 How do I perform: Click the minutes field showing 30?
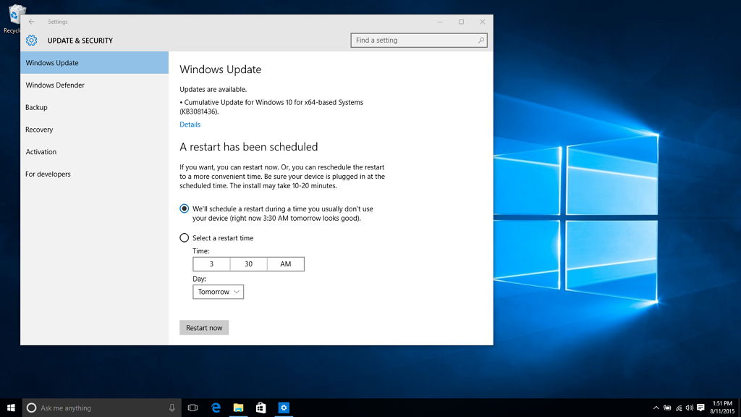249,264
